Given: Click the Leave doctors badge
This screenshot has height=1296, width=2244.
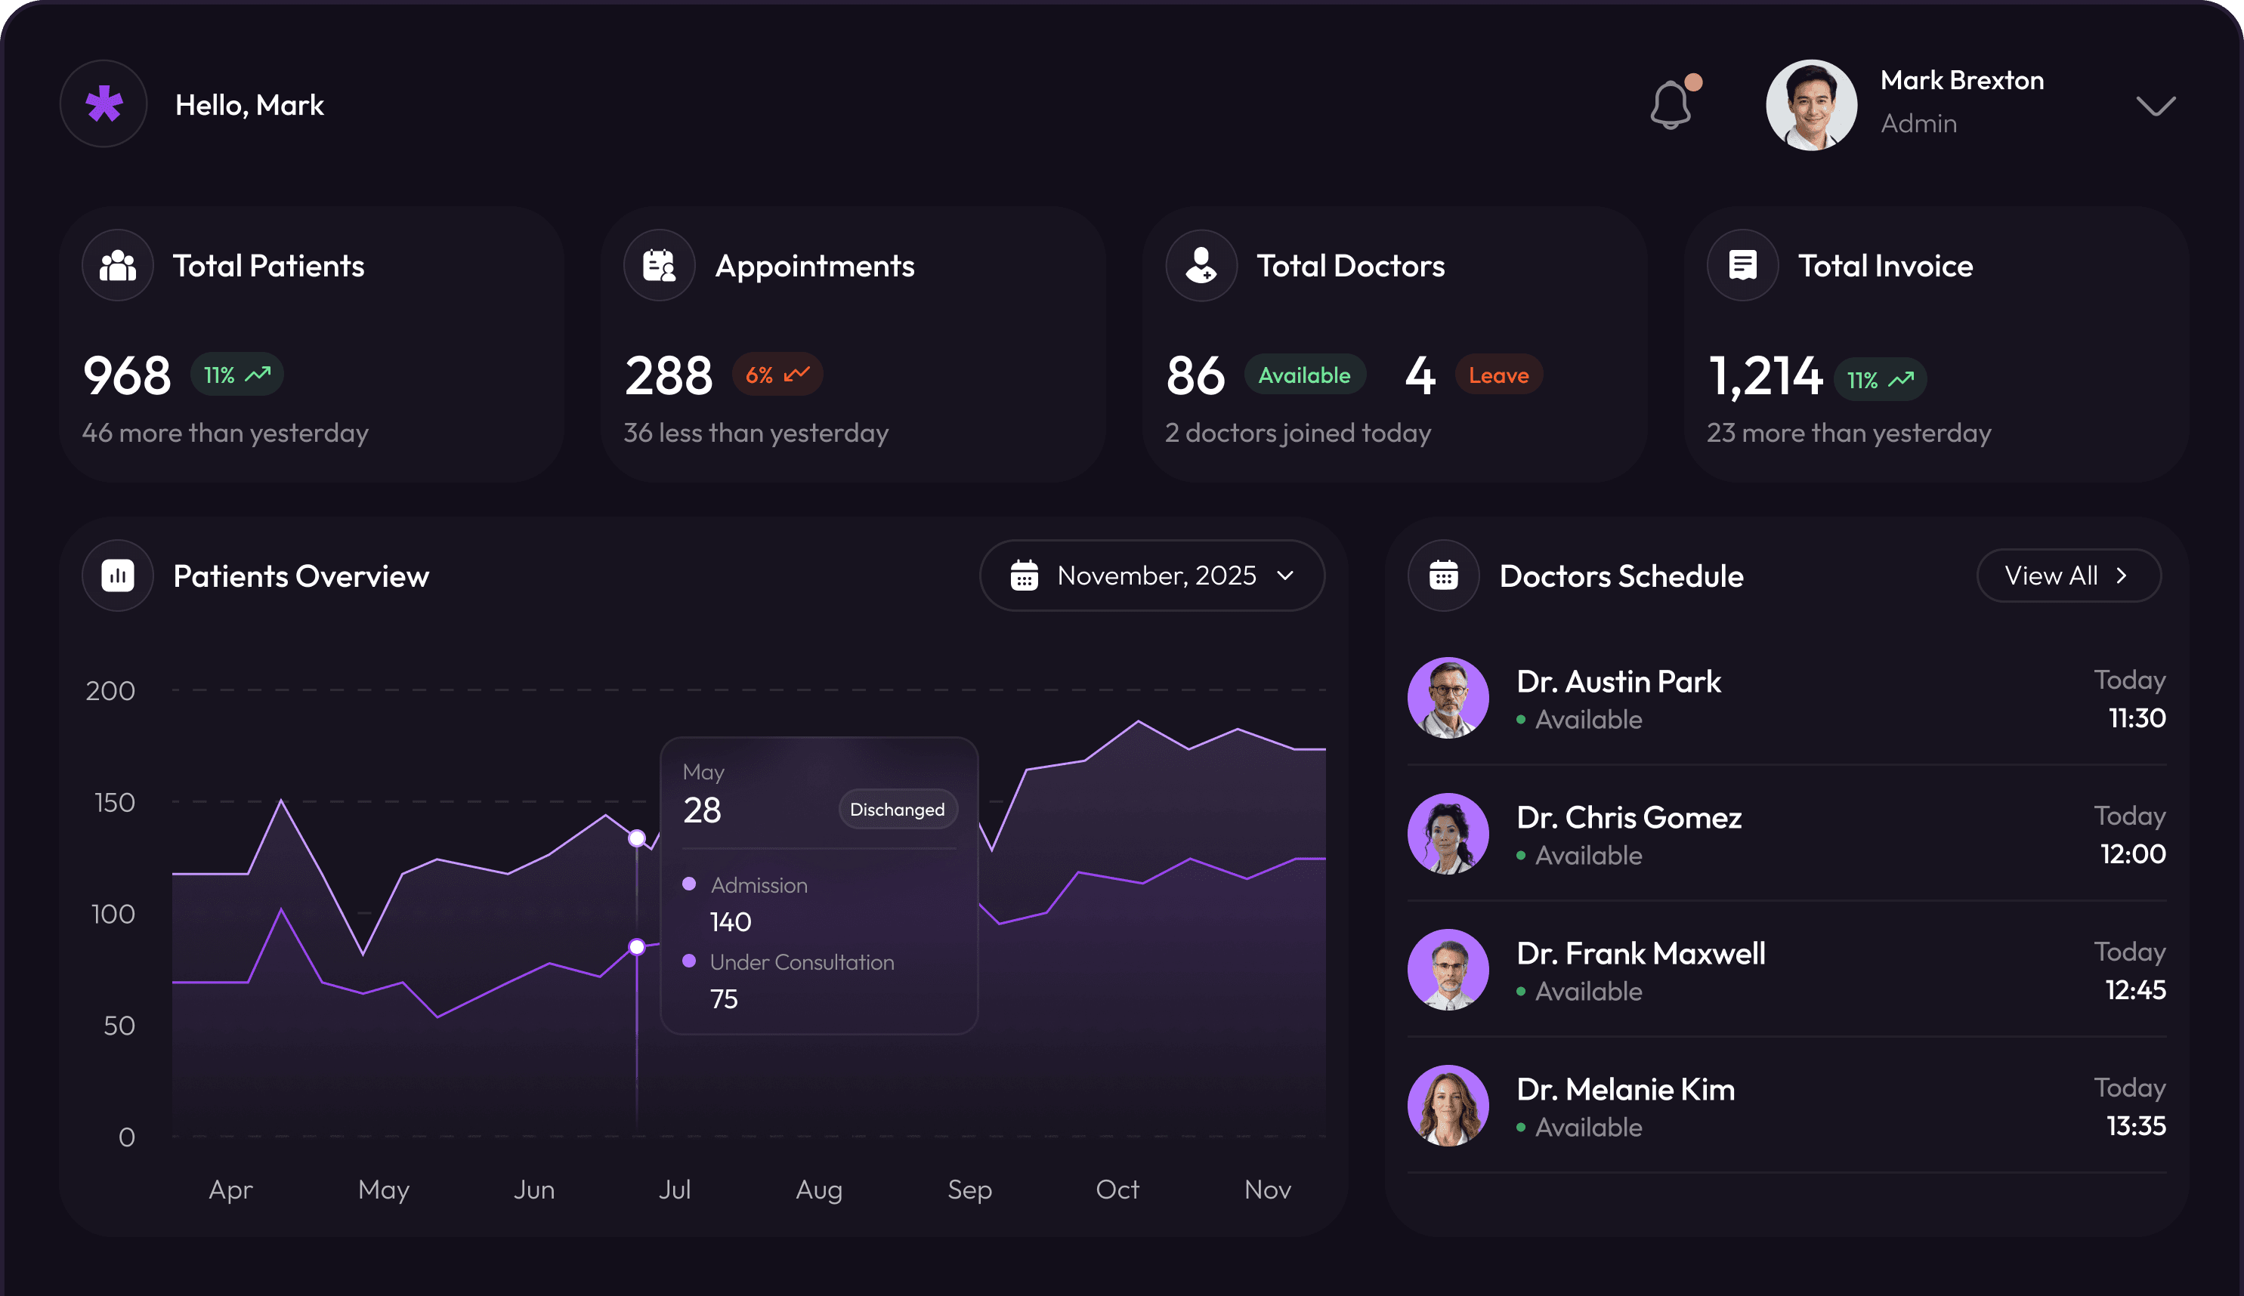Looking at the screenshot, I should 1499,375.
